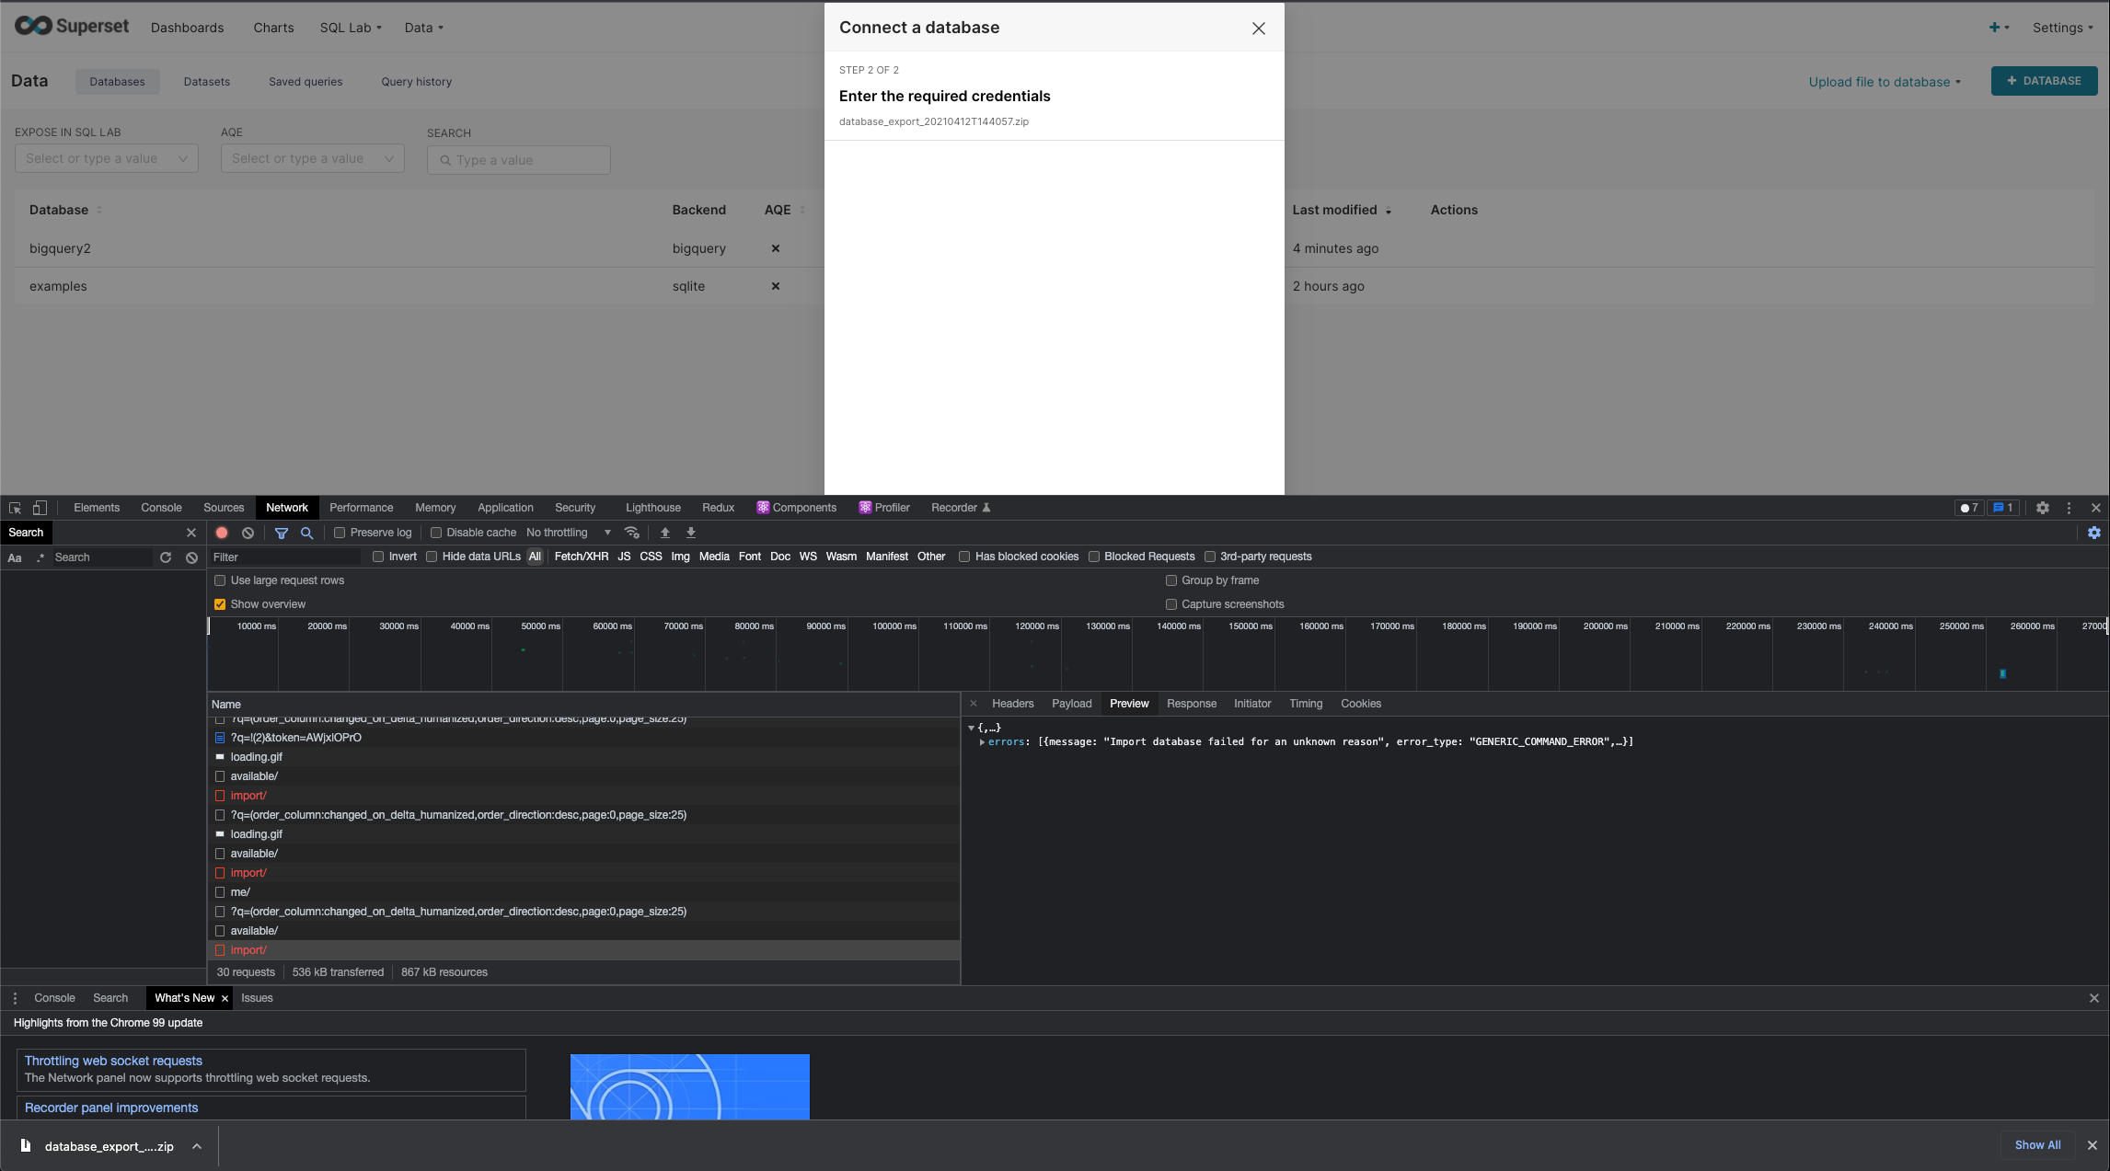Viewport: 2110px width, 1171px height.
Task: Enable the Disable cache checkbox
Action: (436, 533)
